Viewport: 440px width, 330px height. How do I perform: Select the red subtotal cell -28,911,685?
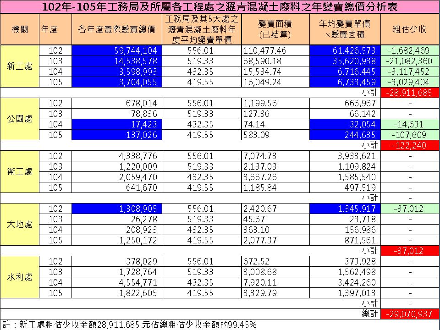pos(410,92)
